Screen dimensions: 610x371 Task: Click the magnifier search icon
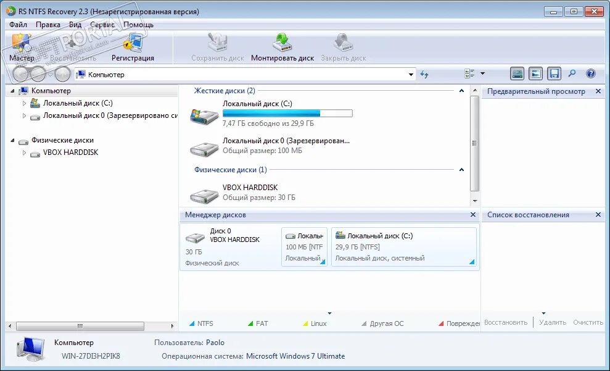(572, 73)
